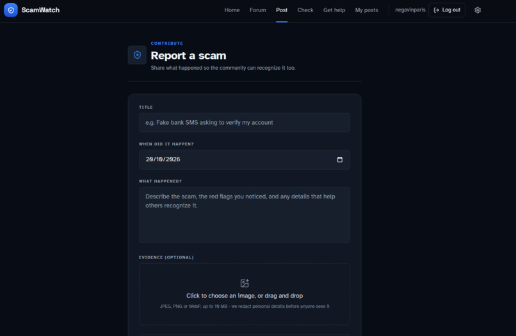516x336 pixels.
Task: Select the Post tab
Action: [282, 10]
